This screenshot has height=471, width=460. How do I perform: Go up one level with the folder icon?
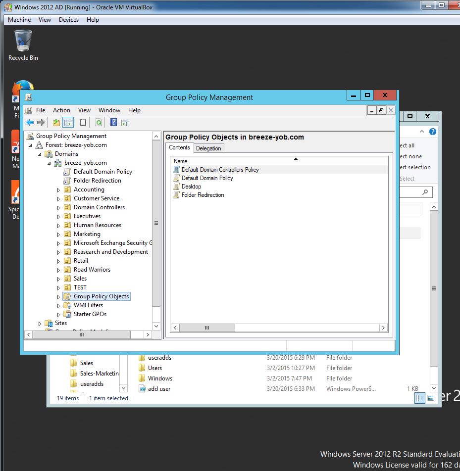tap(56, 123)
